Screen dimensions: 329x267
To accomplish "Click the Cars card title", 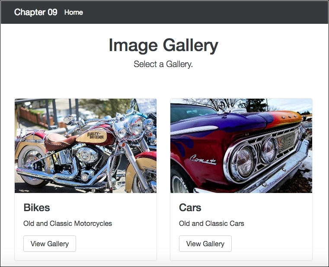I will click(x=190, y=208).
